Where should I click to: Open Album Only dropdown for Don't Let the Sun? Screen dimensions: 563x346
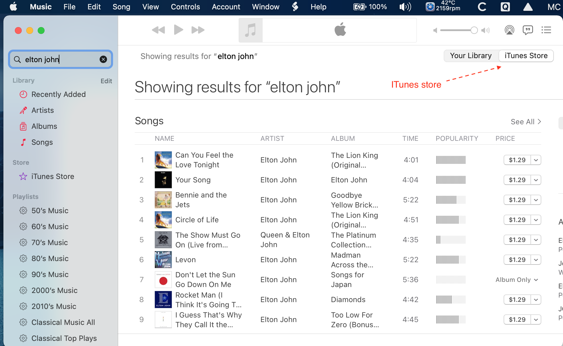(x=517, y=280)
